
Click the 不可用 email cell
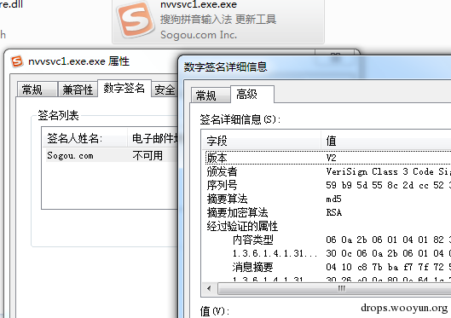(x=147, y=155)
